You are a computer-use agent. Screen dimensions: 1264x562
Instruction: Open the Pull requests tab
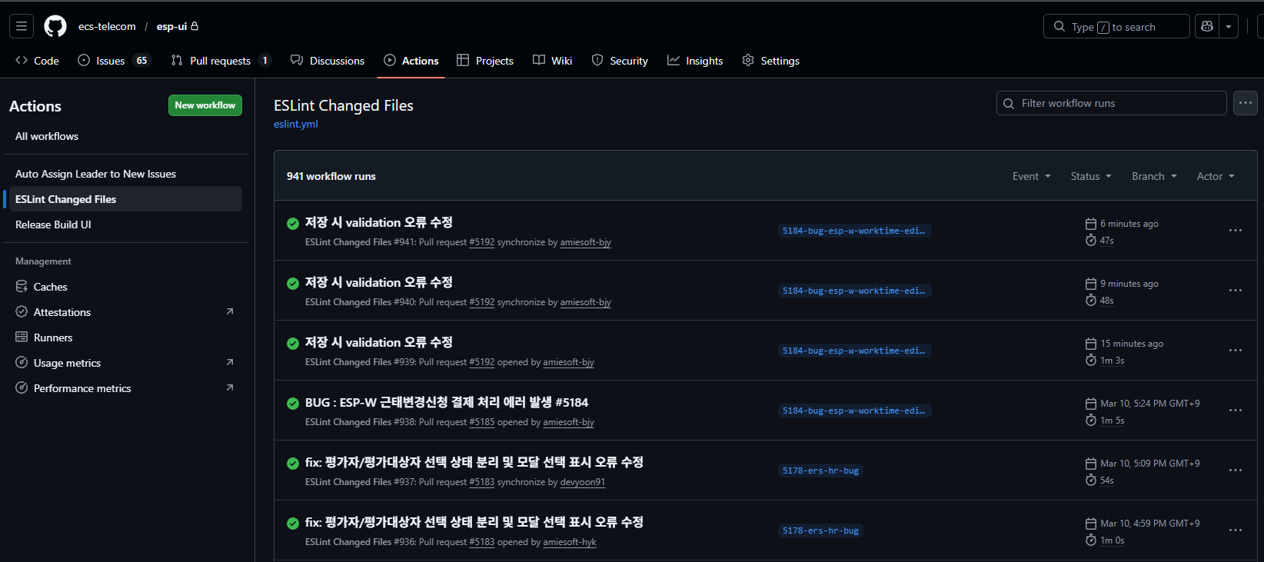(x=221, y=61)
